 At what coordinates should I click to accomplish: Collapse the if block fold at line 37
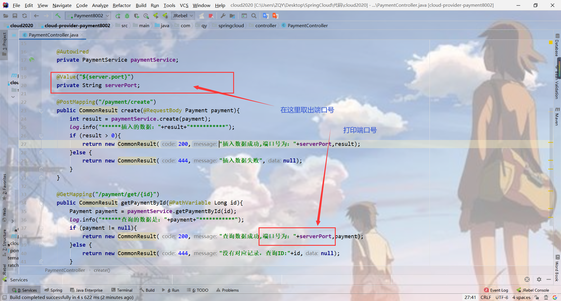pos(41,228)
